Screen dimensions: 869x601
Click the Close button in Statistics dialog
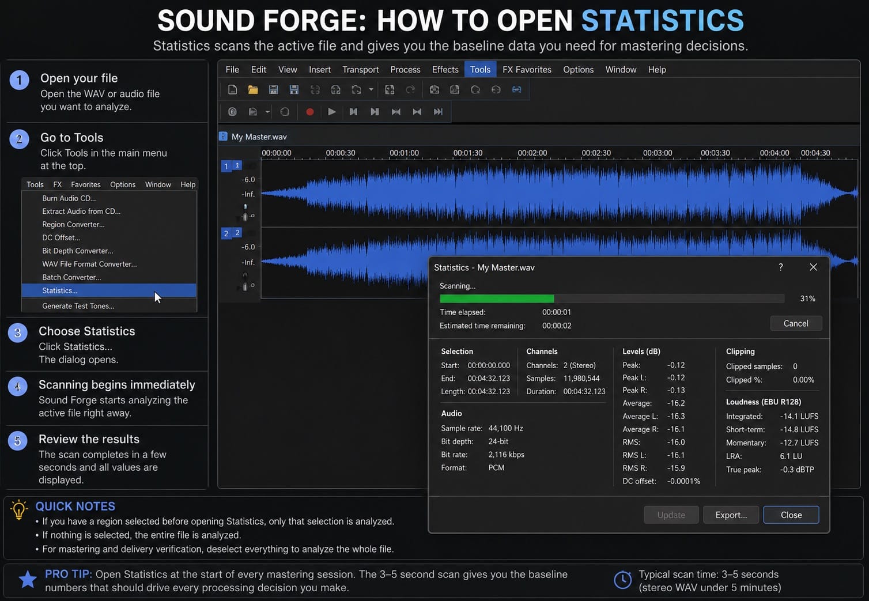tap(791, 515)
